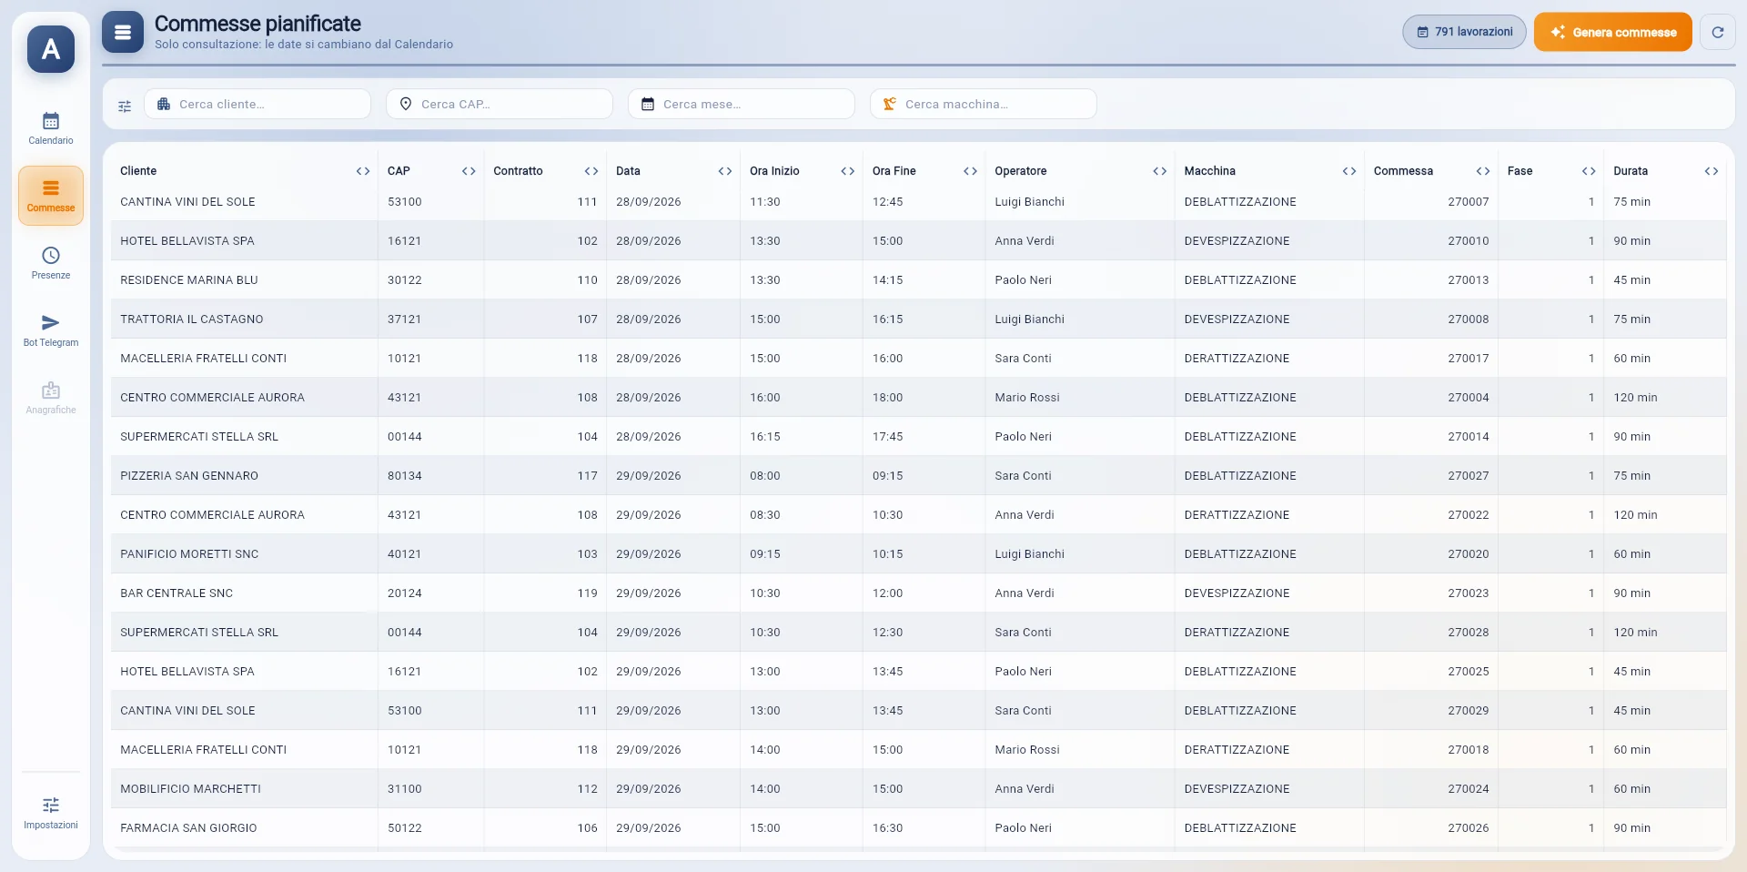Click the Operatore column header

click(1021, 171)
